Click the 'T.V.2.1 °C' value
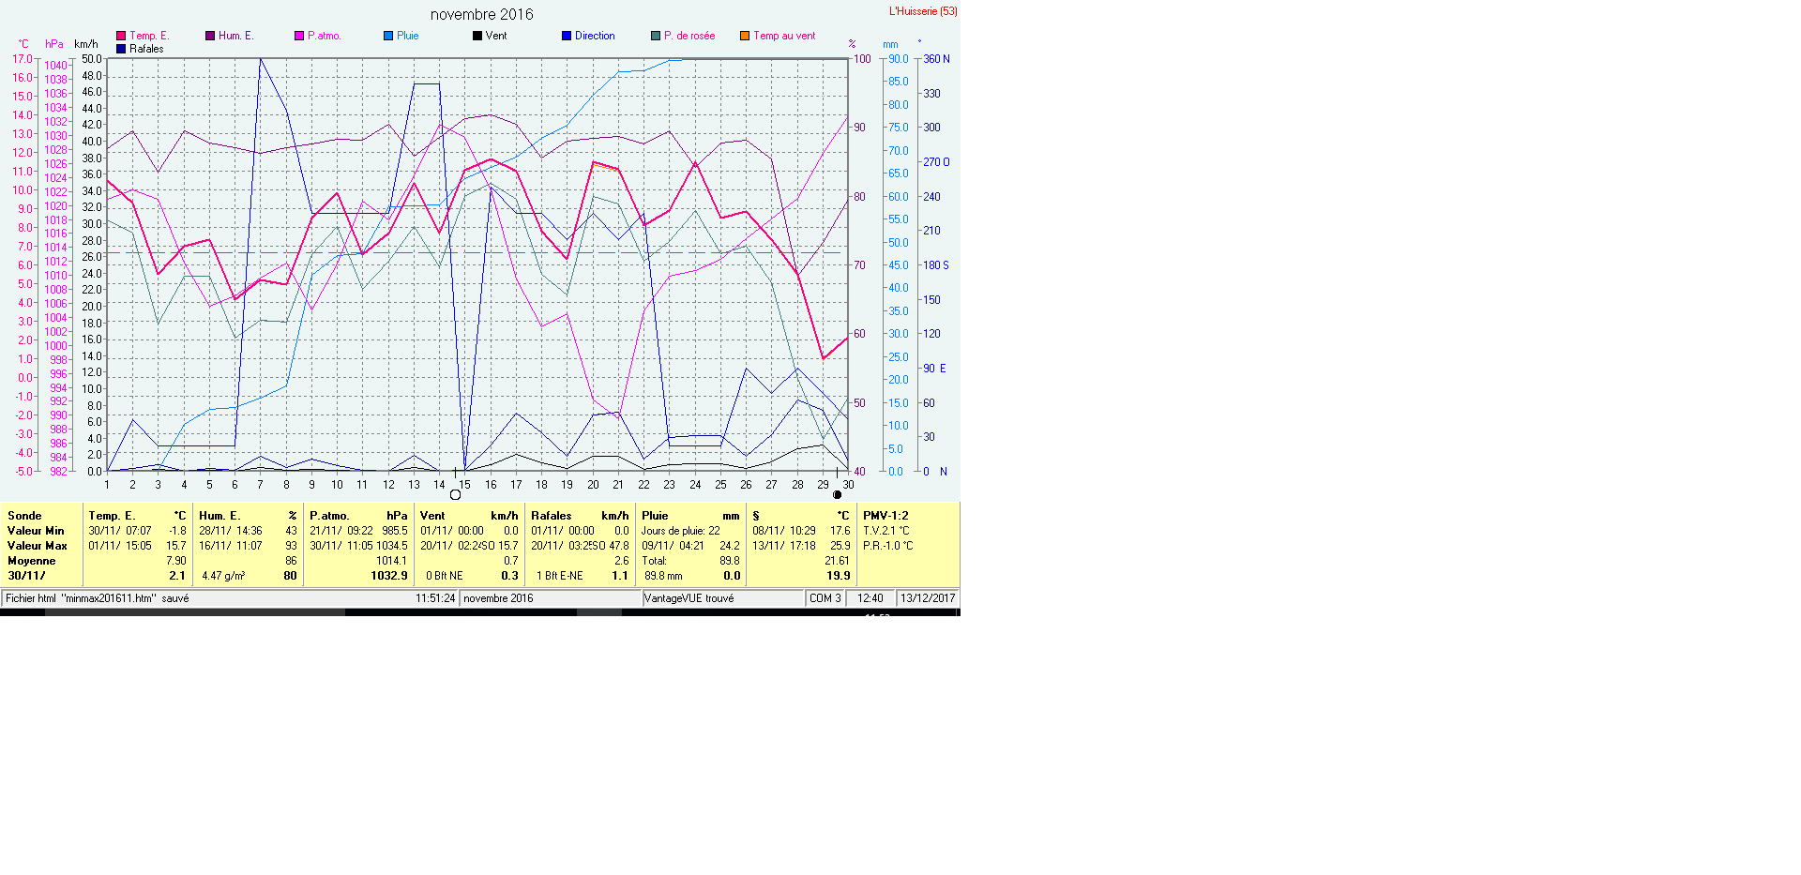The height and width of the screenshot is (875, 1801). coord(886,531)
